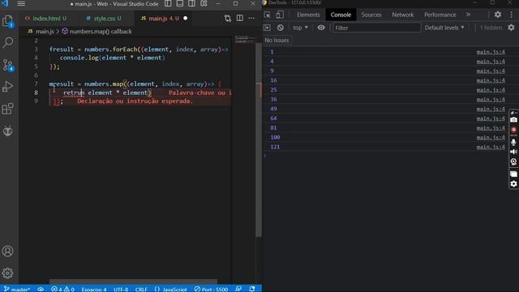The height and width of the screenshot is (292, 519).
Task: Open DevTools settings gear
Action: (x=498, y=15)
